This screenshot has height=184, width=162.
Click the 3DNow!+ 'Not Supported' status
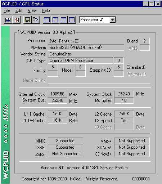[132, 154]
